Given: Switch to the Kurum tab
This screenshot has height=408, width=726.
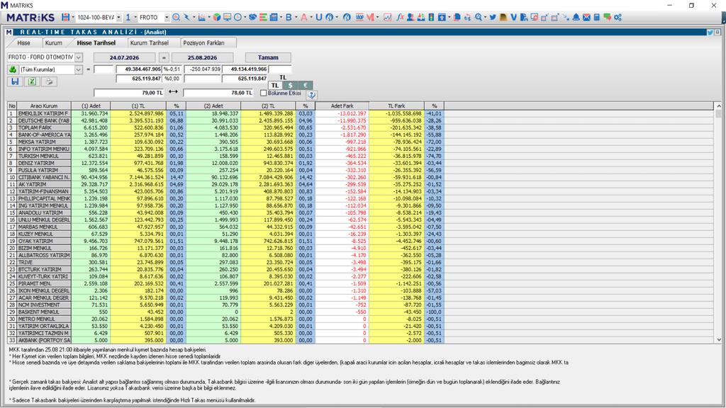Looking at the screenshot, I should click(x=54, y=42).
